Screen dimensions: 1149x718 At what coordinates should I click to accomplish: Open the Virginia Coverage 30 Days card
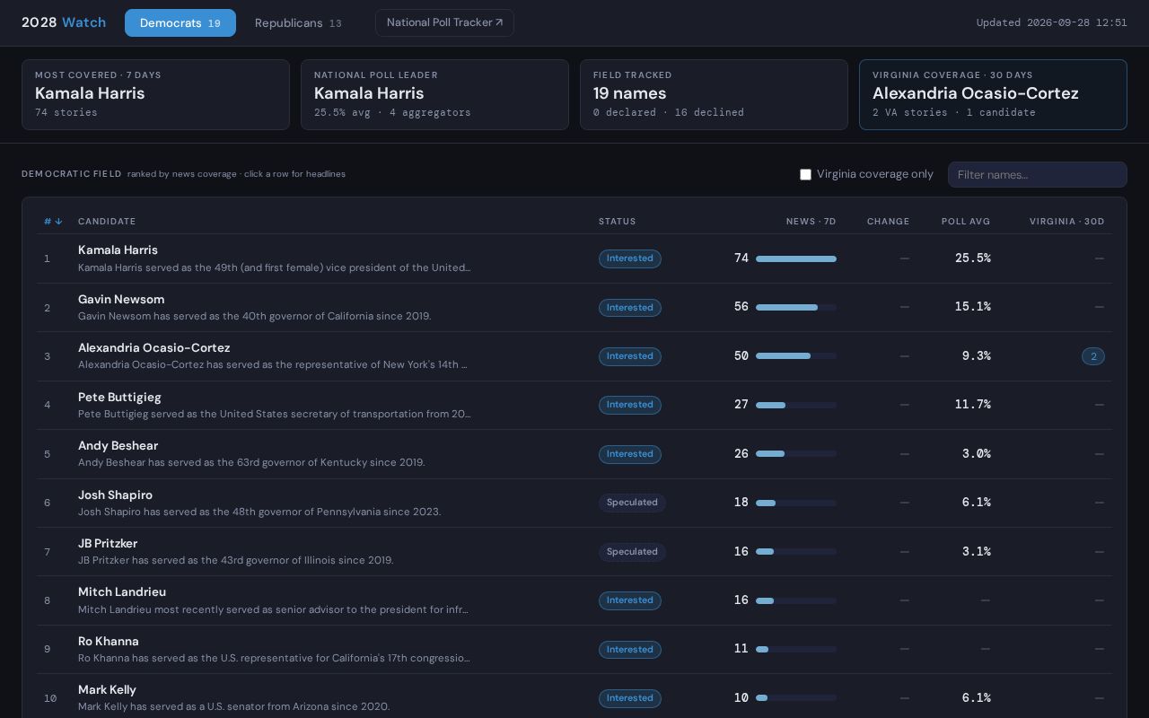click(993, 94)
